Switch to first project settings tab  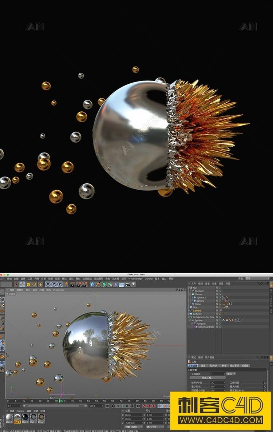(x=193, y=366)
